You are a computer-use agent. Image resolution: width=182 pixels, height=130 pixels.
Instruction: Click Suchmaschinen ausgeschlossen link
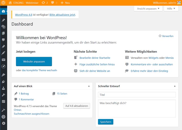[x=31, y=114]
